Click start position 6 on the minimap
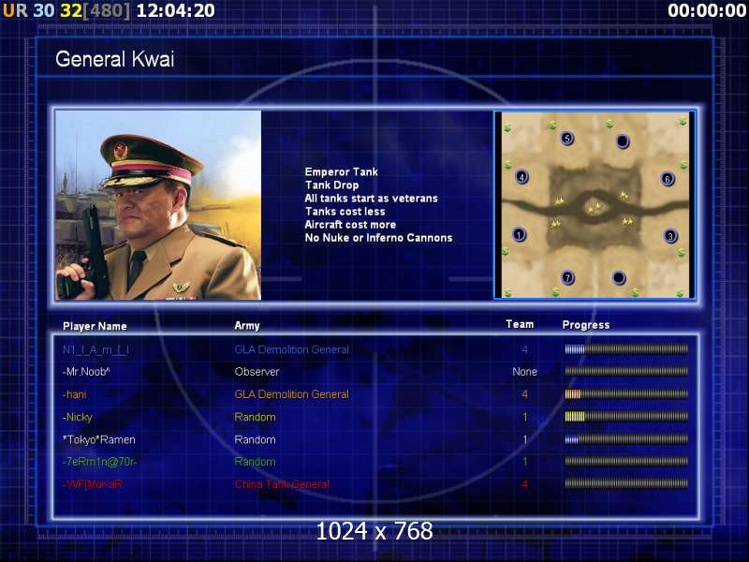The height and width of the screenshot is (562, 749). 668,179
